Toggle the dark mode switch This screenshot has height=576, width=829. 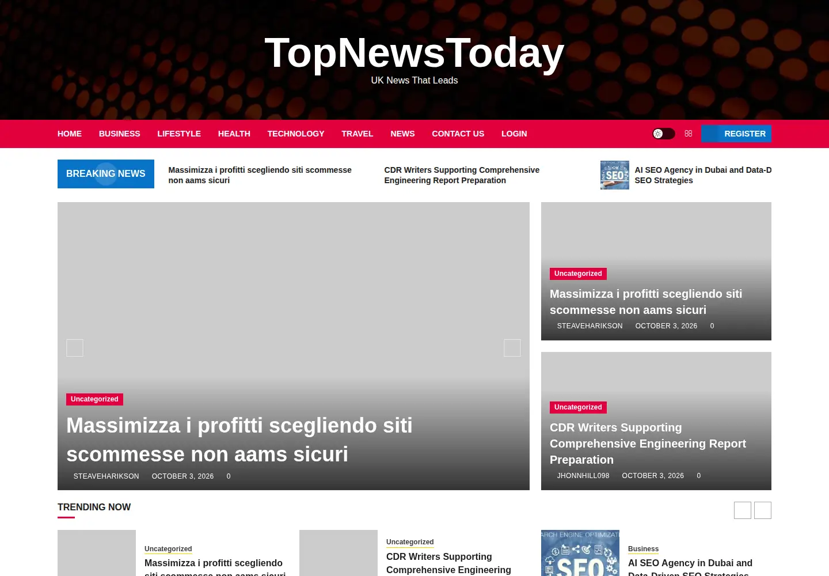(663, 134)
